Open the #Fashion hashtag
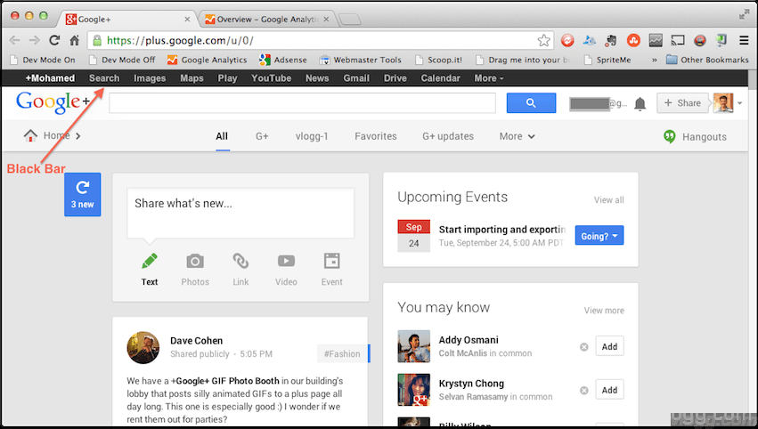This screenshot has width=758, height=429. (342, 353)
